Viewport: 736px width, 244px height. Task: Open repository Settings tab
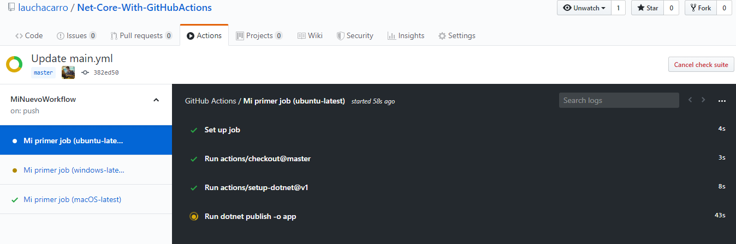457,35
